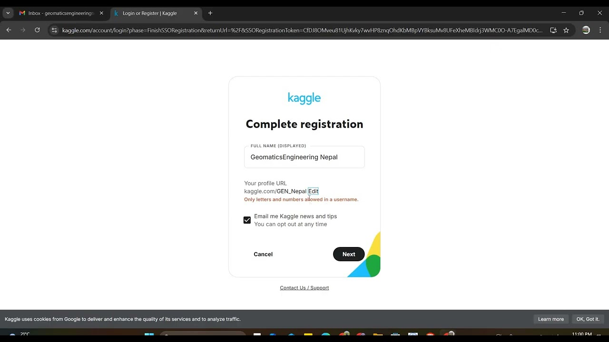Bookmark this page with the star icon

point(566,30)
